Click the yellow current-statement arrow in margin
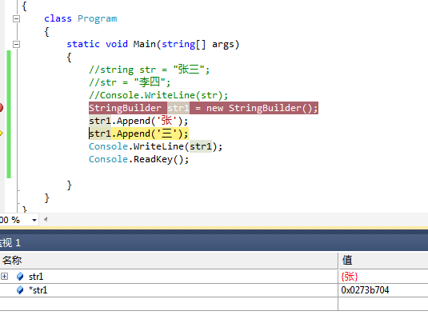The width and height of the screenshot is (428, 315). [1, 134]
